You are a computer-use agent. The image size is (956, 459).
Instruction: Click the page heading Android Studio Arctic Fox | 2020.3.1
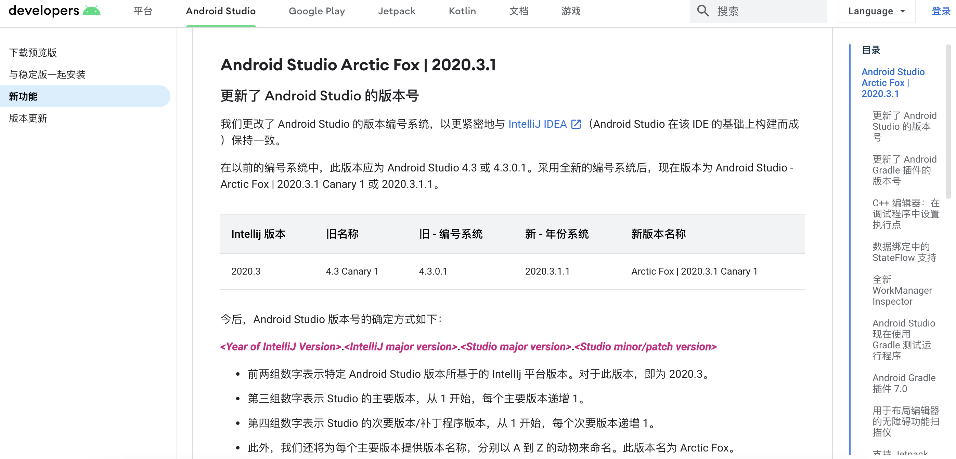click(x=358, y=65)
